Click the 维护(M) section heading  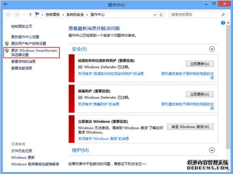click(x=80, y=150)
